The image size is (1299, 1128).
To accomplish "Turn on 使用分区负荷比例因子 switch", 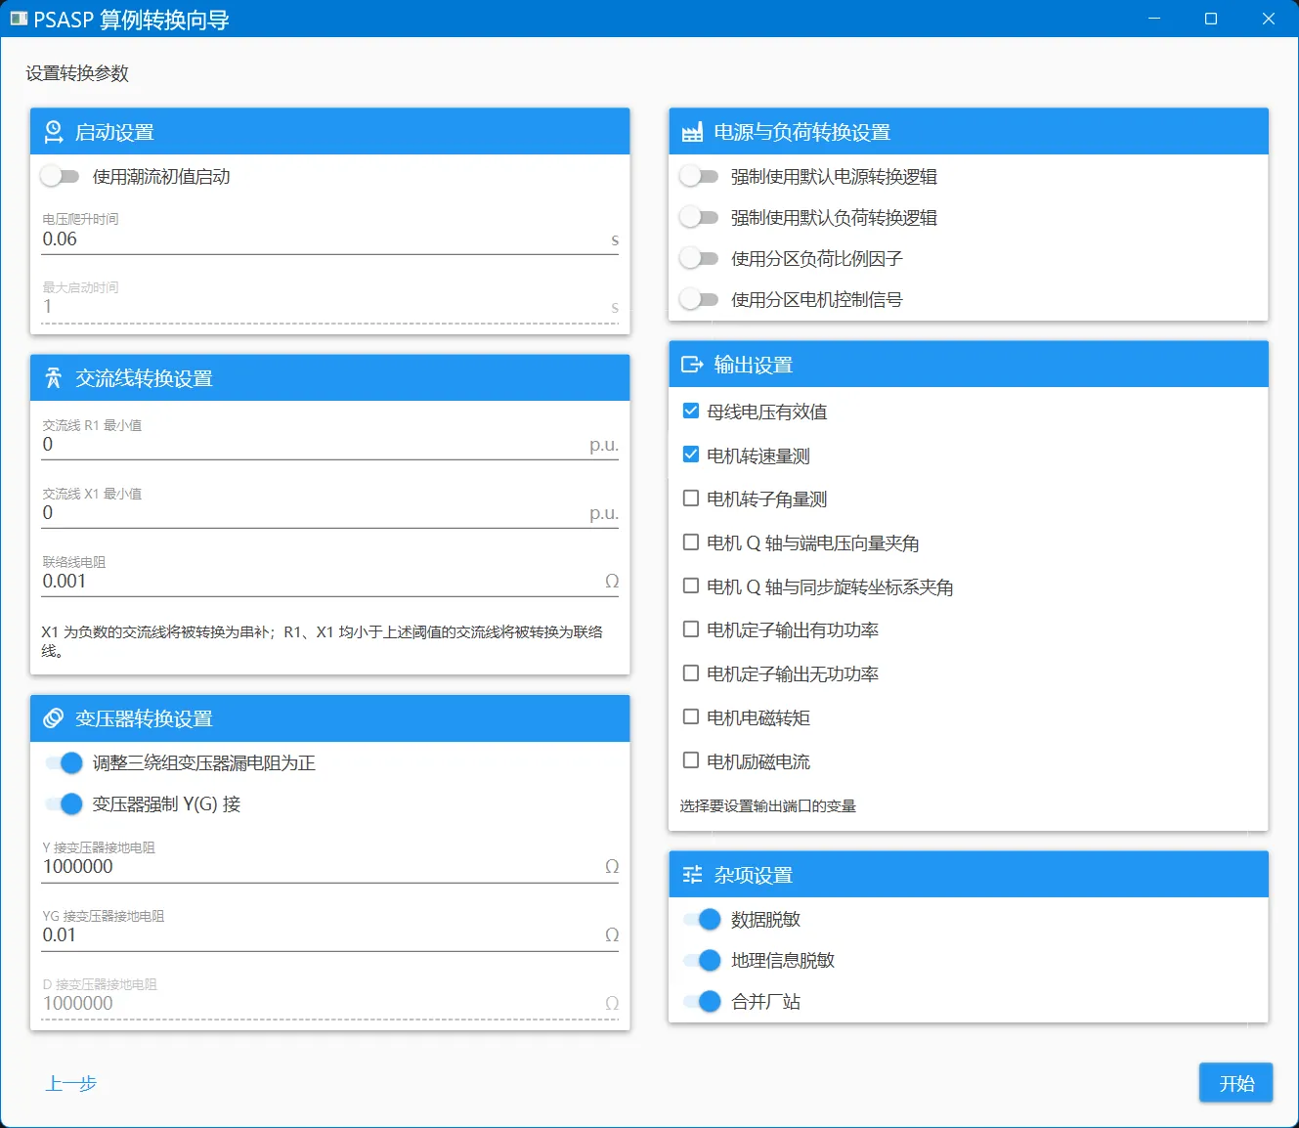I will click(699, 259).
